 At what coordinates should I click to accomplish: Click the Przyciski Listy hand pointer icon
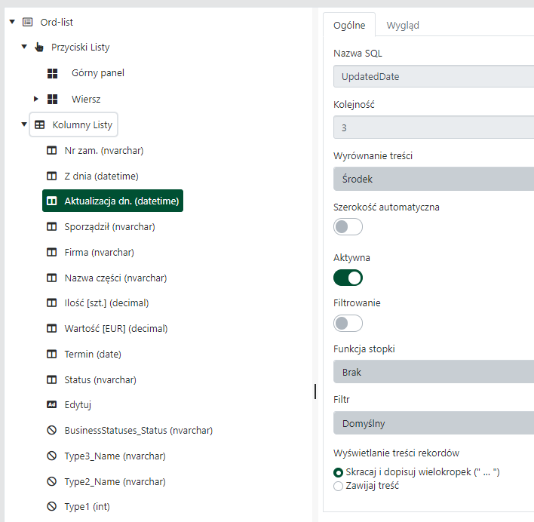(39, 48)
